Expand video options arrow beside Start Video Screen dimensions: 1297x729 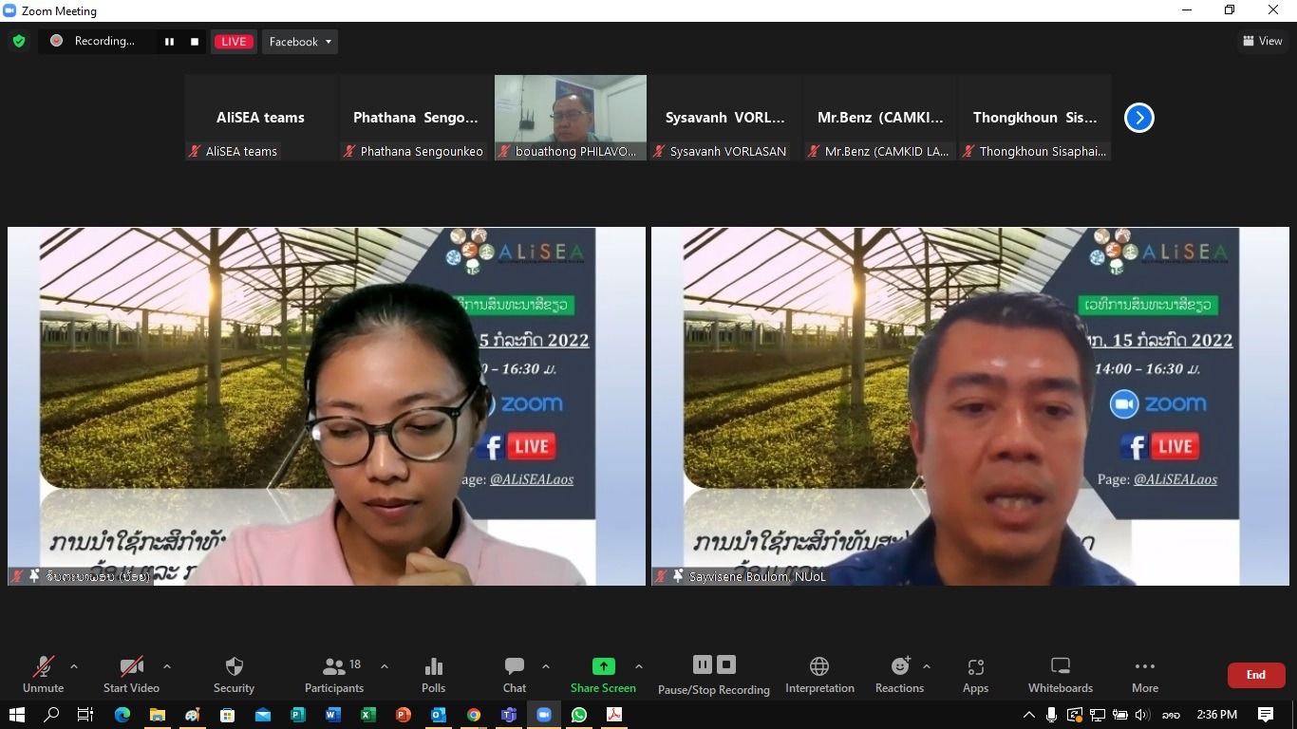pyautogui.click(x=167, y=666)
